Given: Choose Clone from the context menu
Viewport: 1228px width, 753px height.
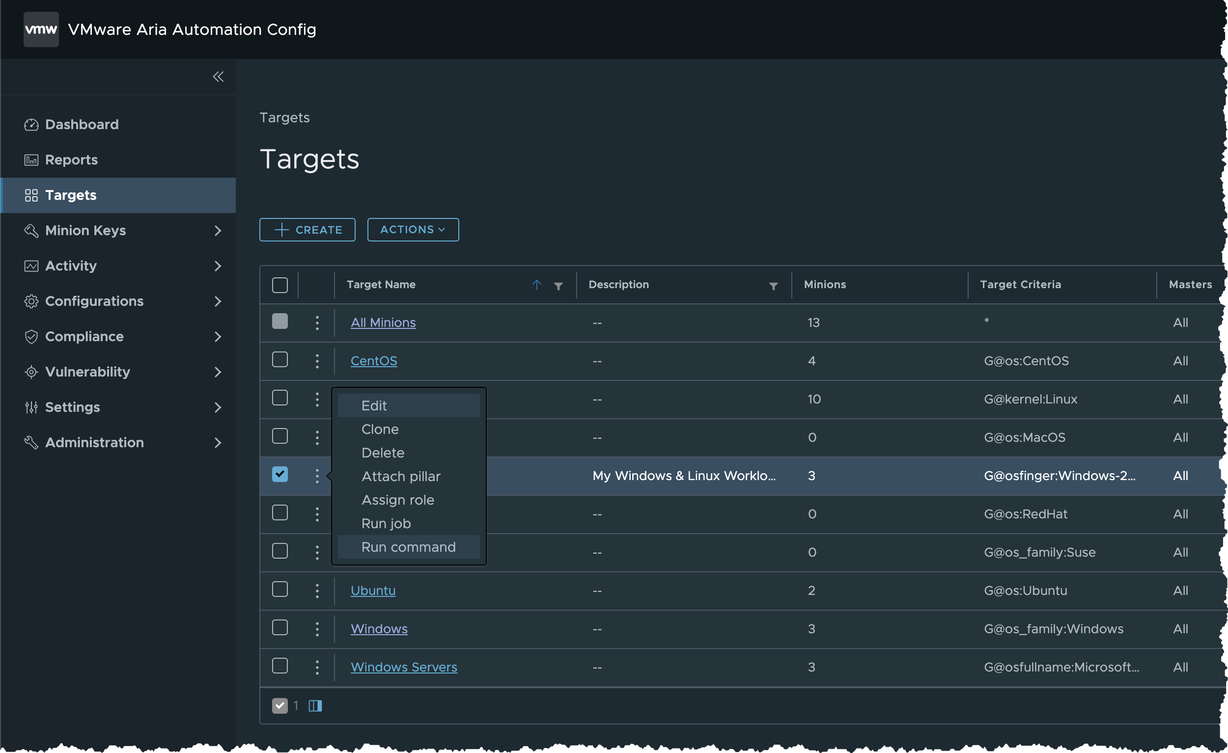Looking at the screenshot, I should 409,430.
